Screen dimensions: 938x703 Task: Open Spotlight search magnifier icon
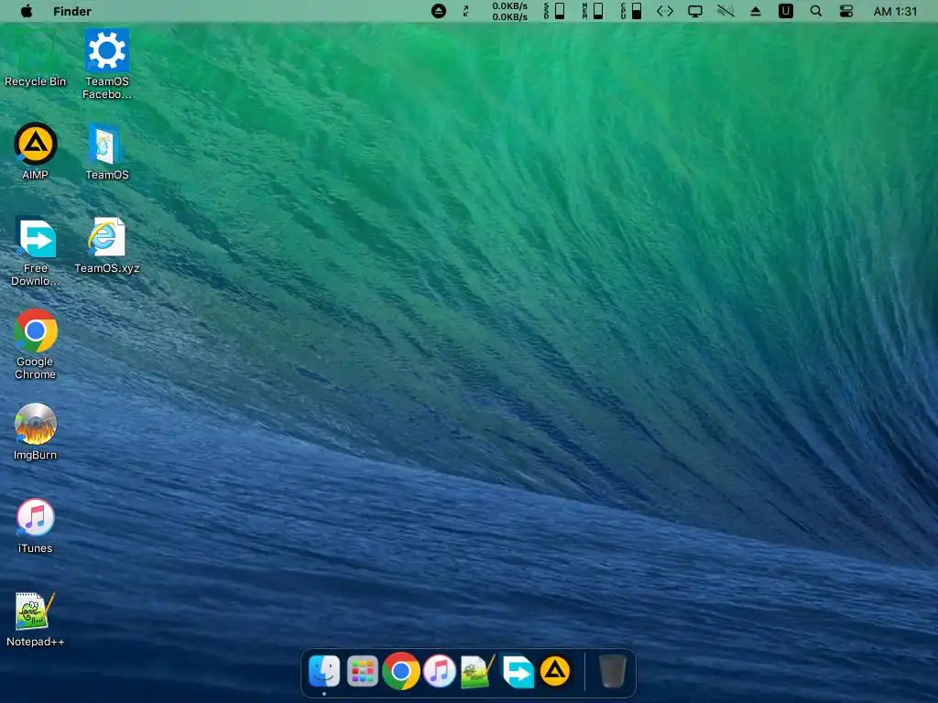click(x=816, y=11)
